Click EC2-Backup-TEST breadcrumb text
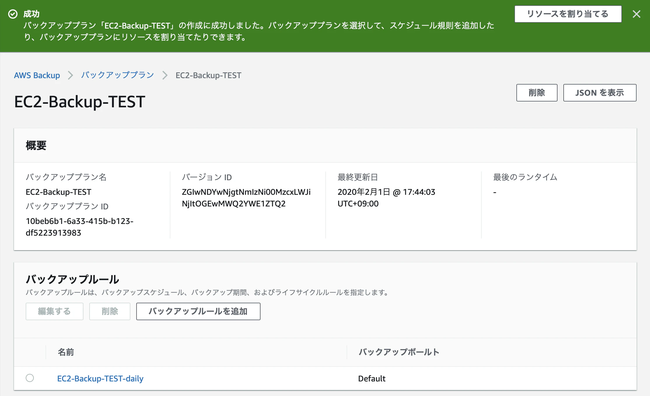This screenshot has height=396, width=650. click(x=208, y=75)
